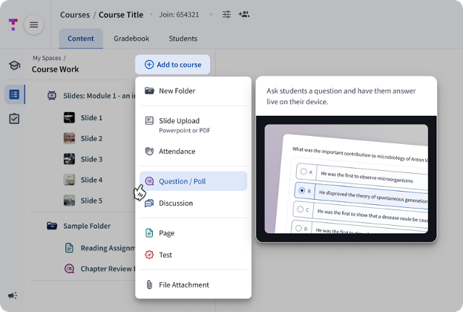463x312 pixels.
Task: Select the content list sidebar icon
Action: click(14, 94)
